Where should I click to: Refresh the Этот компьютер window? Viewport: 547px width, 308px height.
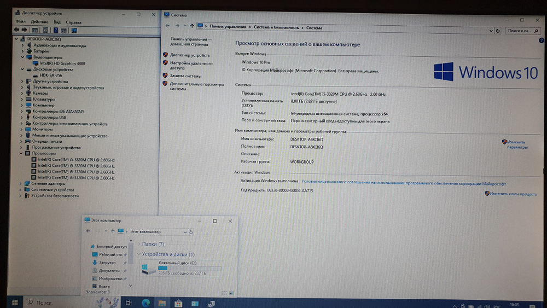(x=191, y=232)
